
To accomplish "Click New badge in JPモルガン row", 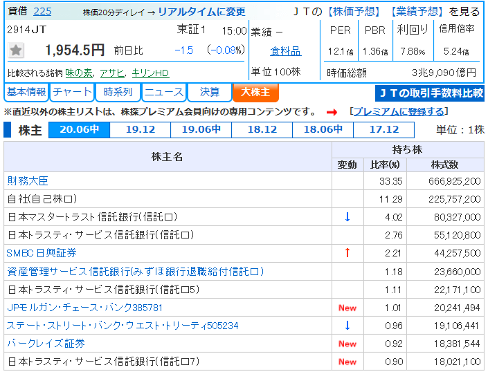I will (347, 308).
